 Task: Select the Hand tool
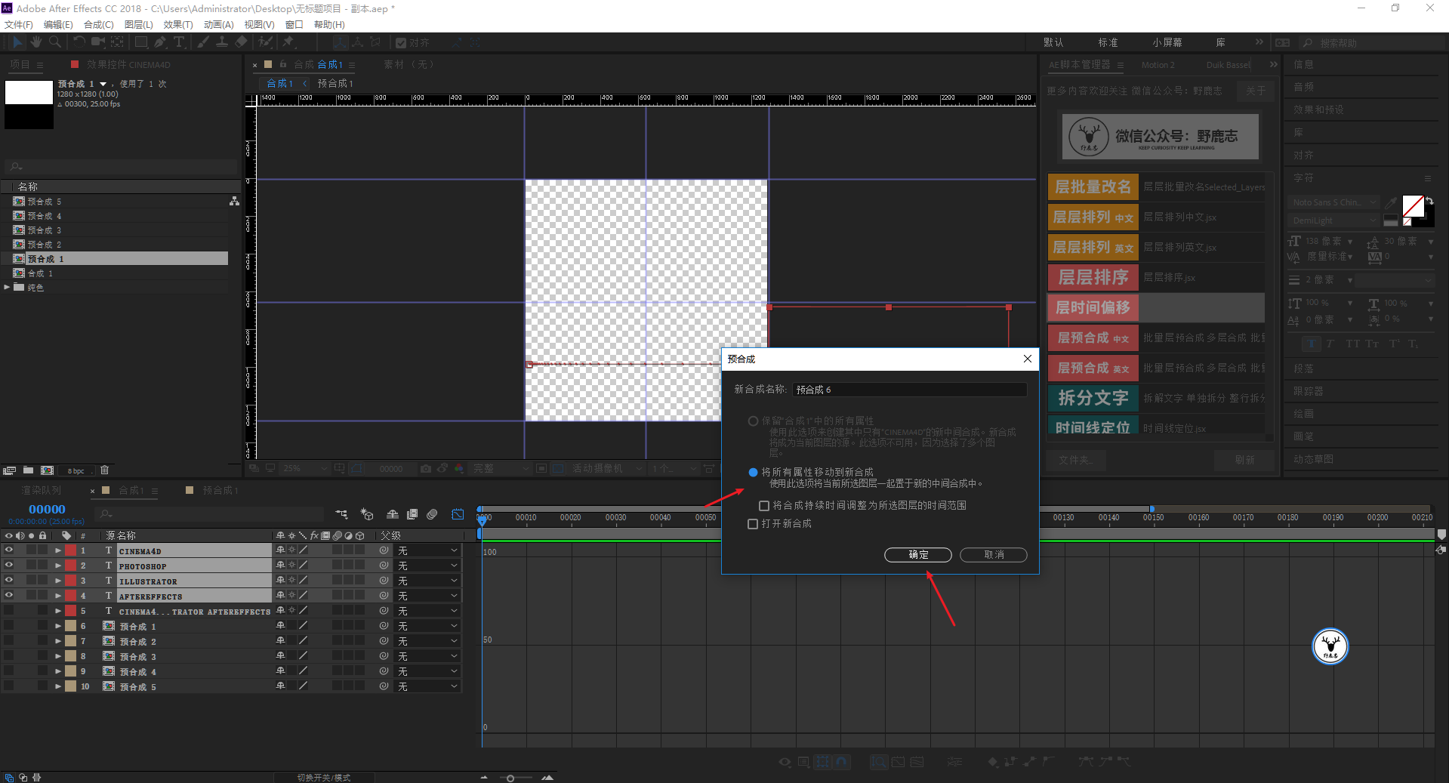point(36,42)
